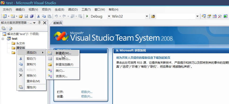
Task: Click Show All Files icon in Solution Explorer
Action: coord(10,28)
